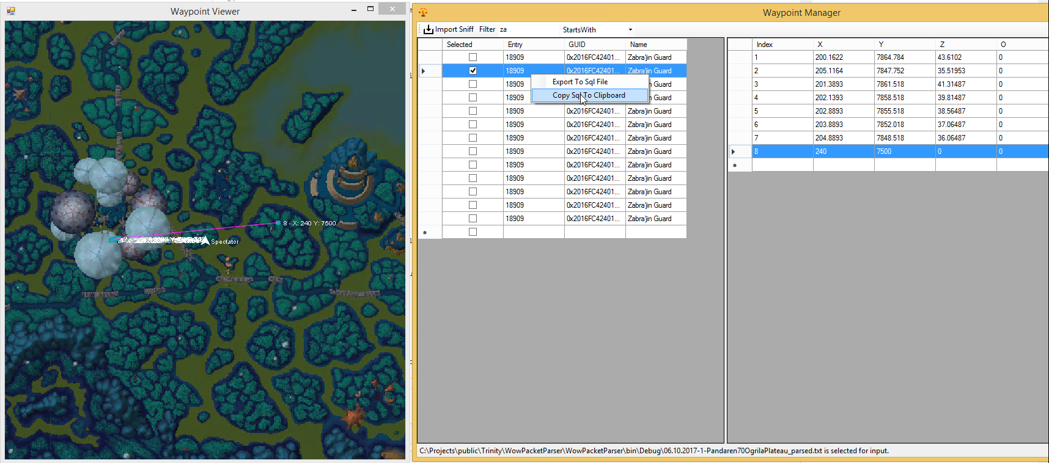
Task: Select waypoint Z cell 43.6102
Action: (x=966, y=57)
